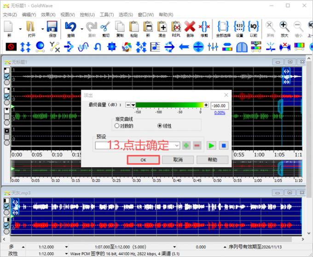Open the 视图(V) menu
The image size is (313, 257).
68,15
